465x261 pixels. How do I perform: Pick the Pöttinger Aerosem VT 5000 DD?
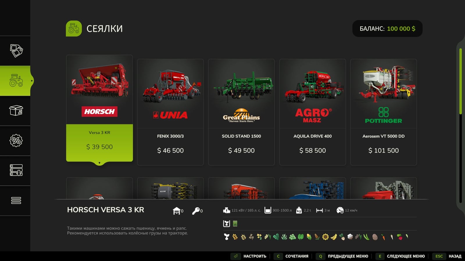384,112
